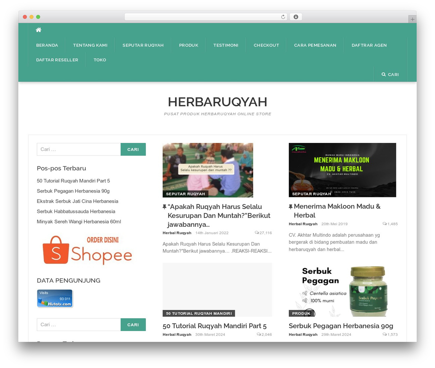Screen dimensions: 435x368
Task: Click the top sidebar search input field
Action: point(79,149)
